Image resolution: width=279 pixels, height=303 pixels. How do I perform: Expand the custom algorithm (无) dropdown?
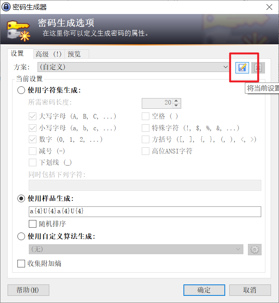point(136,249)
